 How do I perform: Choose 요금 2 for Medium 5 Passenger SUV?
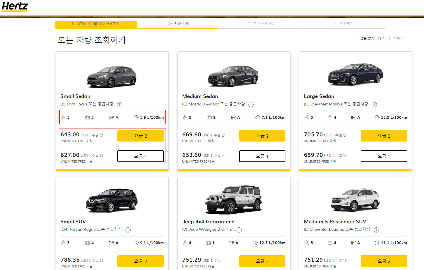pyautogui.click(x=384, y=261)
